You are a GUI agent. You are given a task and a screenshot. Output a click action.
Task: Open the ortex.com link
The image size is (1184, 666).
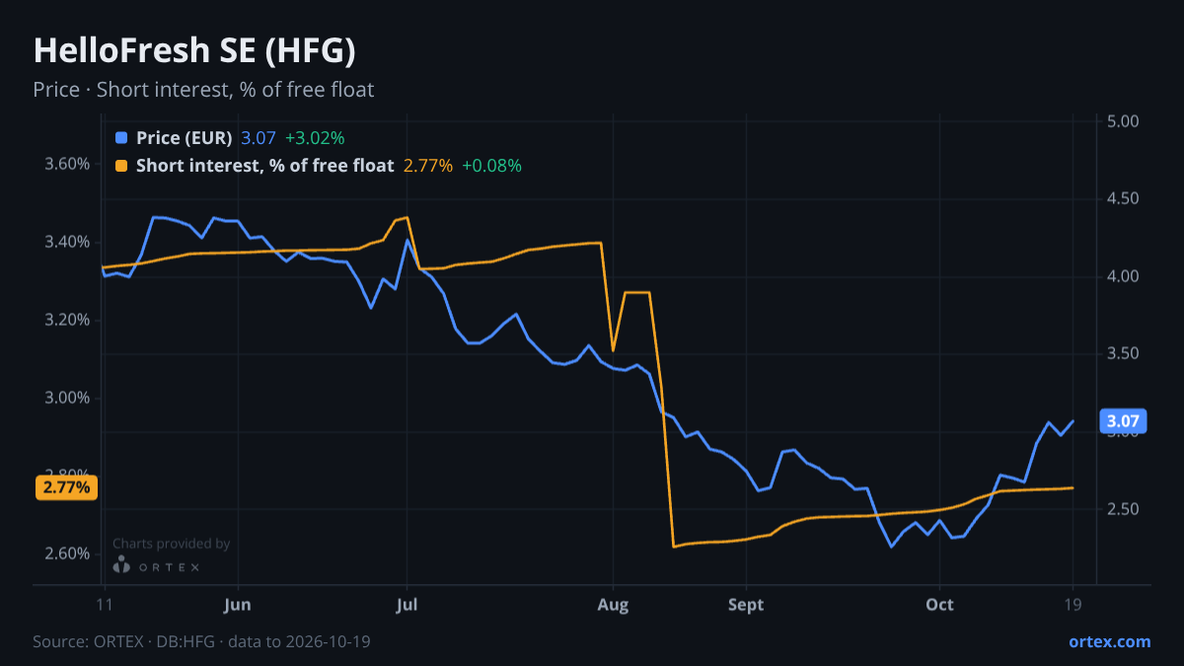coord(1109,641)
